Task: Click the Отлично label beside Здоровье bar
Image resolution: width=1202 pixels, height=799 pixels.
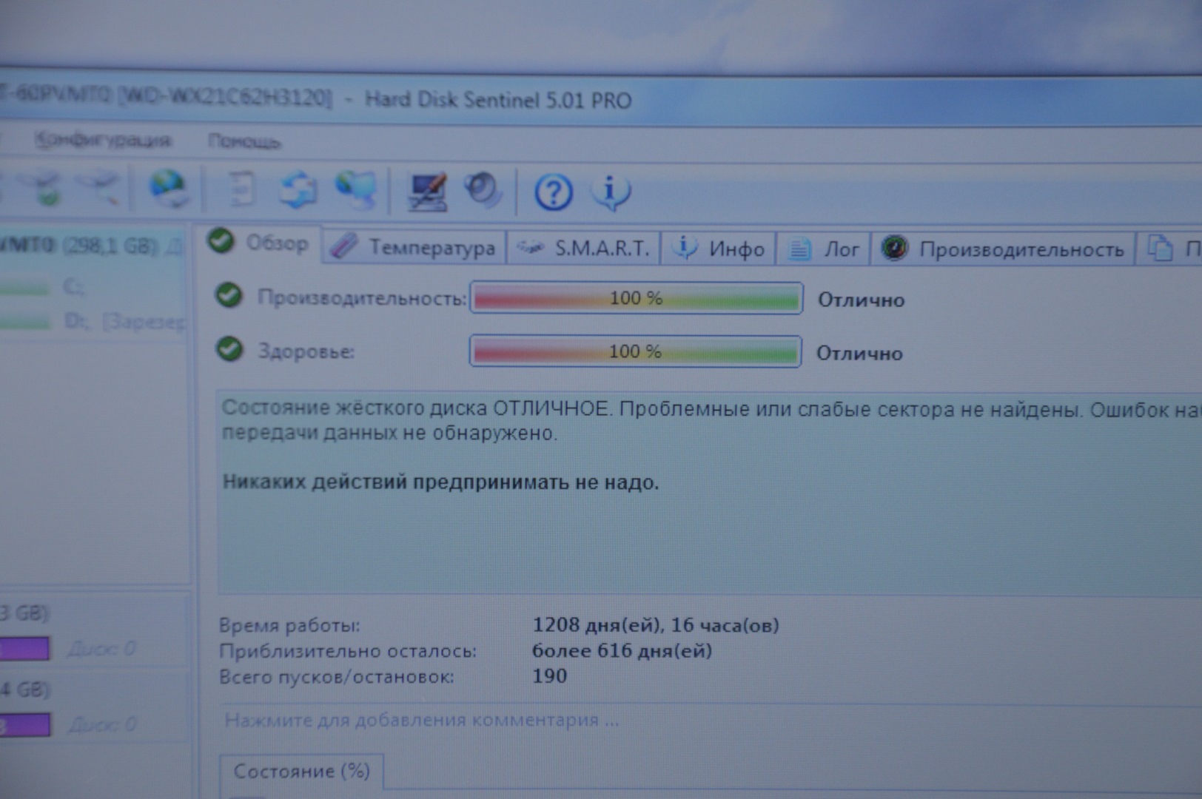Action: click(x=859, y=354)
